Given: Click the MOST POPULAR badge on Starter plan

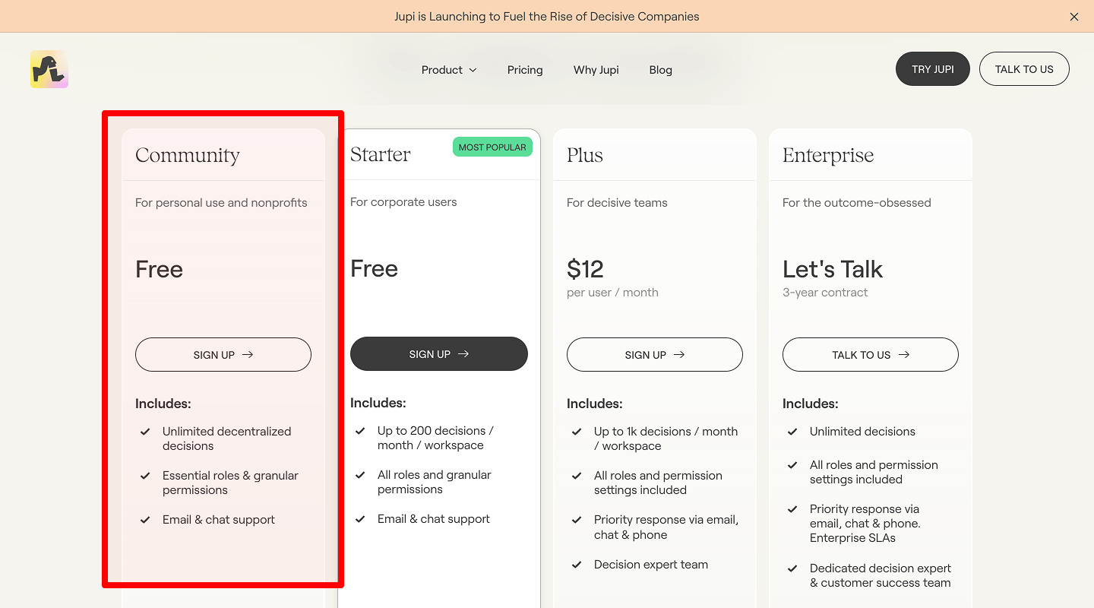Looking at the screenshot, I should pyautogui.click(x=492, y=146).
